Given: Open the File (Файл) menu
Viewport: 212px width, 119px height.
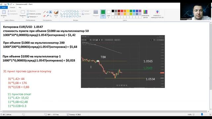Looking at the screenshot, I should [4, 7].
